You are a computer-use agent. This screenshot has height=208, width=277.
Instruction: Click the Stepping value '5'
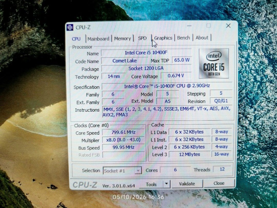click(x=221, y=93)
